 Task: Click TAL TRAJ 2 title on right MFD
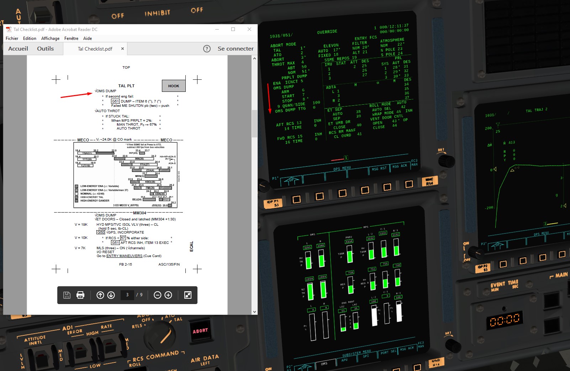[537, 110]
